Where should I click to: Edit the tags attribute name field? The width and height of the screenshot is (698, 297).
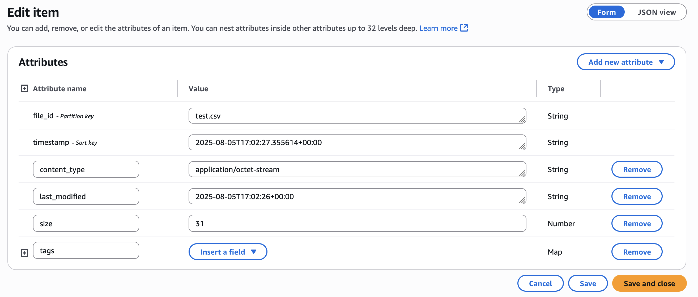(x=86, y=251)
